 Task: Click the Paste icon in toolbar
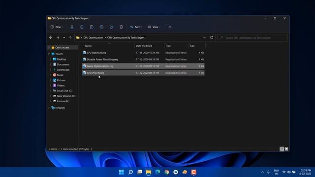[x=92, y=27]
